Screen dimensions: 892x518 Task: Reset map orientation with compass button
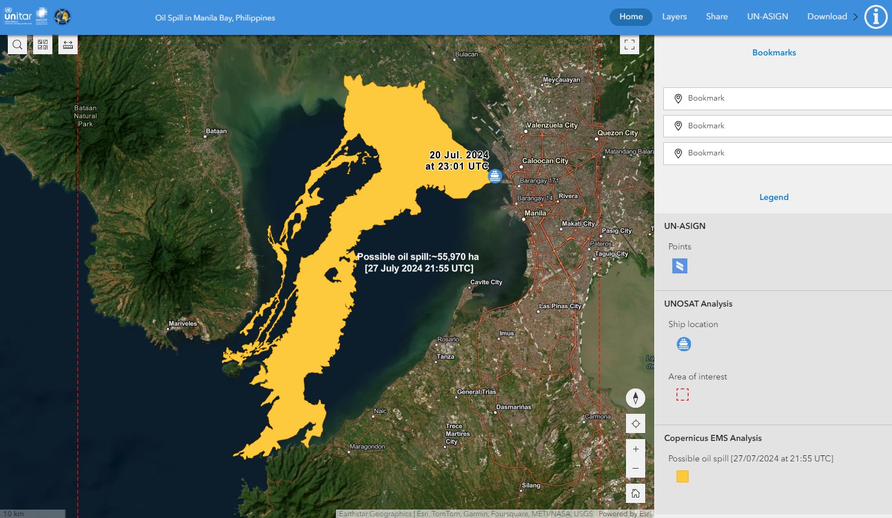(636, 398)
